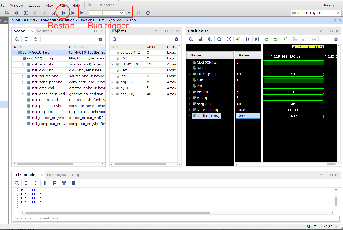
Task: Click the Messages tab in bottom panel
Action: pyautogui.click(x=56, y=175)
